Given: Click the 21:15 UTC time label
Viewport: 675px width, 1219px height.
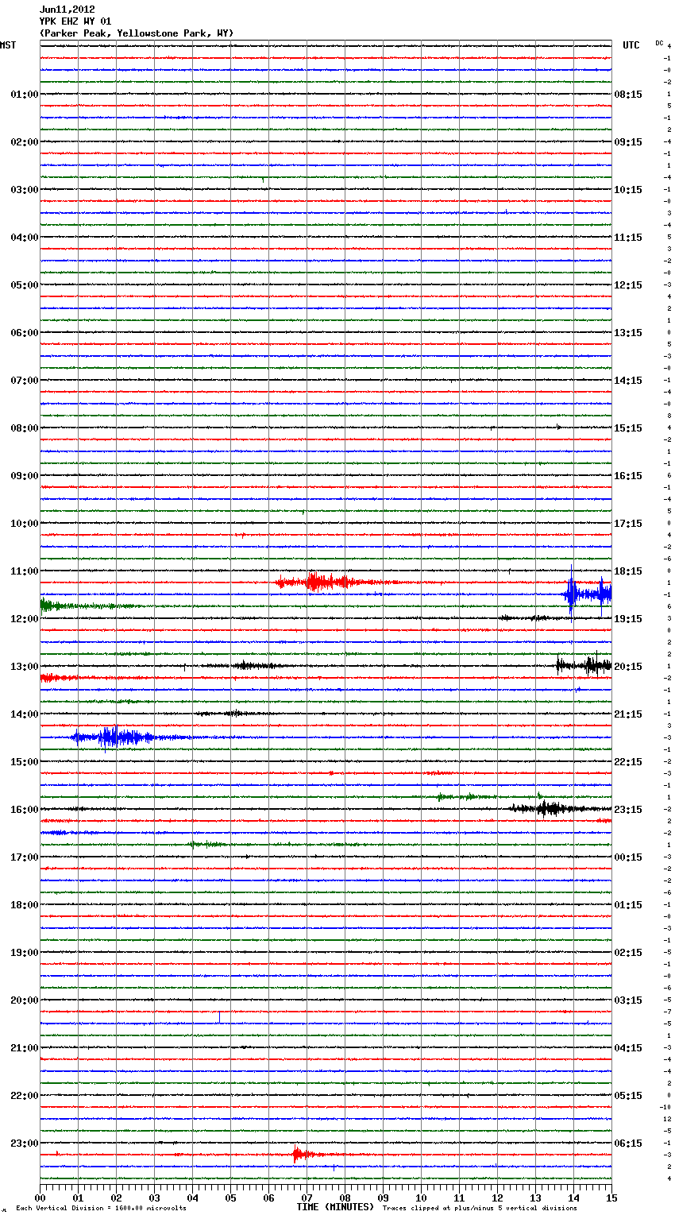Looking at the screenshot, I should point(628,714).
